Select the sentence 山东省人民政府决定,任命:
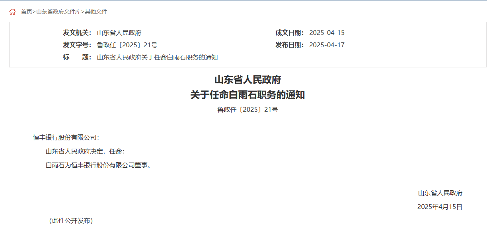Screen dimensions: 487x247 coord(85,151)
